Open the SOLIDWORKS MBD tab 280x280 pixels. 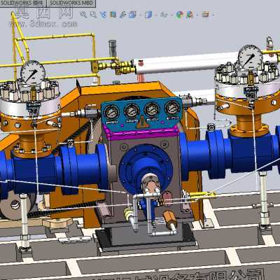(71, 3)
